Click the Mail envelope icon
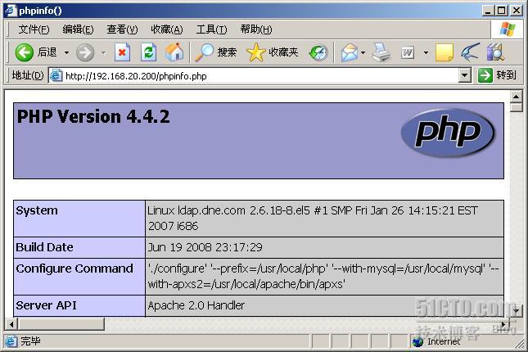528x352 pixels. coord(350,52)
